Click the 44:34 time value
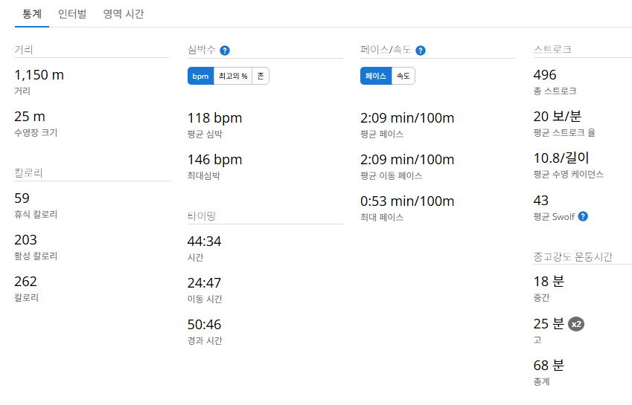Screen dimensions: 632x405 tap(205, 242)
